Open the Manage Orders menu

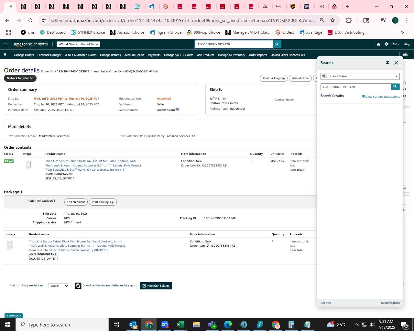click(24, 55)
